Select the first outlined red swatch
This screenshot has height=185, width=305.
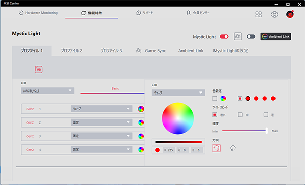click(248, 99)
